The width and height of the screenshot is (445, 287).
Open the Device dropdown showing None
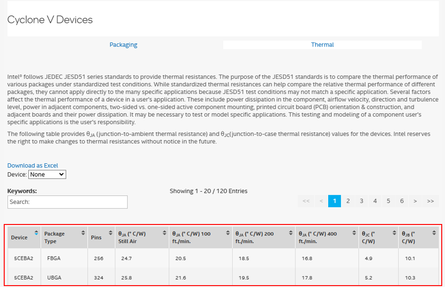point(47,175)
